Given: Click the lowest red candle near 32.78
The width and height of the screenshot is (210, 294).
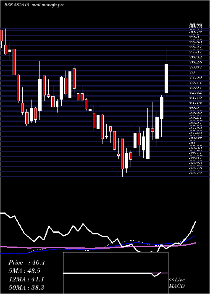Looking at the screenshot, I should (x=123, y=154).
